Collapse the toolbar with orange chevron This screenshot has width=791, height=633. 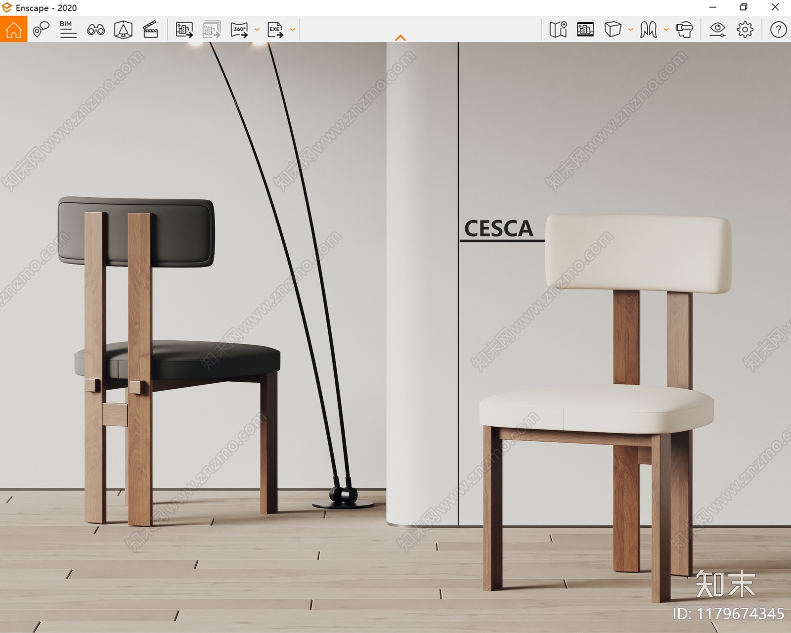tap(400, 38)
